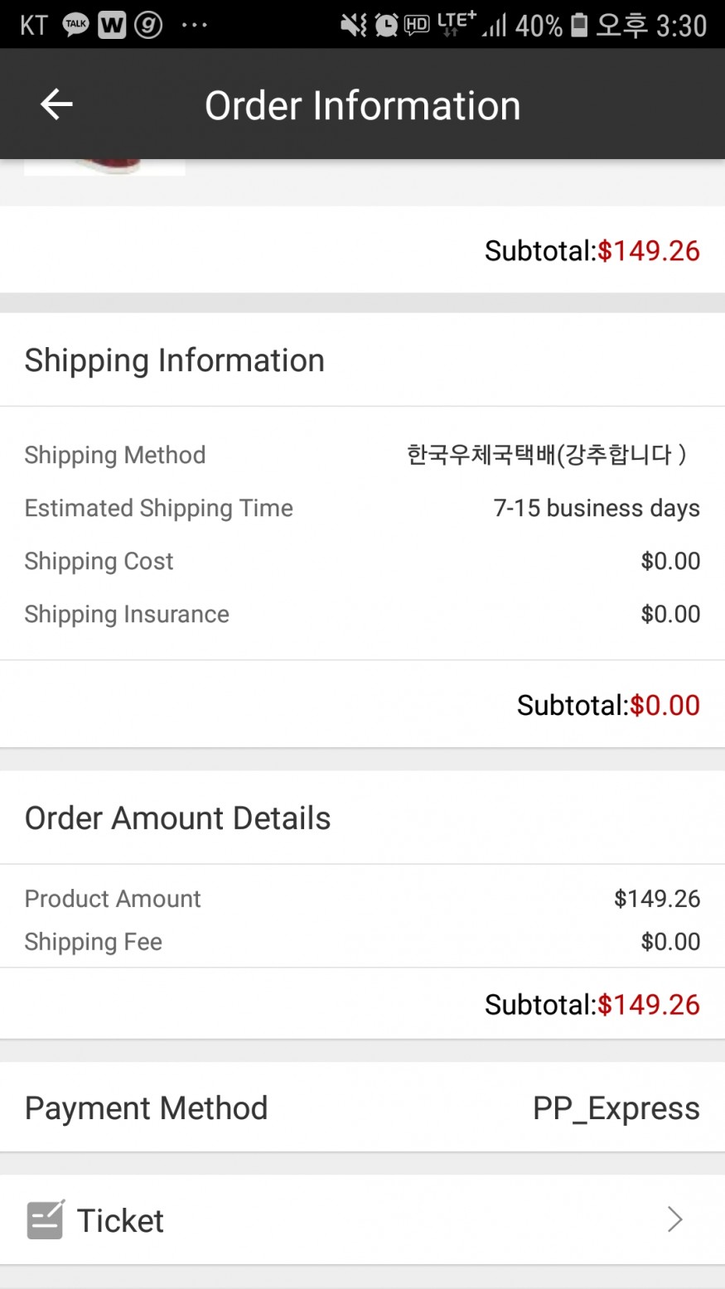The width and height of the screenshot is (725, 1289).
Task: Open the Ticket edit icon
Action: [x=46, y=1219]
